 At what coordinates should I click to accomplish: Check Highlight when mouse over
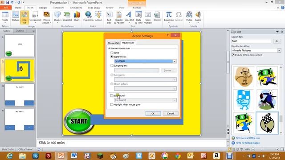click(112, 104)
